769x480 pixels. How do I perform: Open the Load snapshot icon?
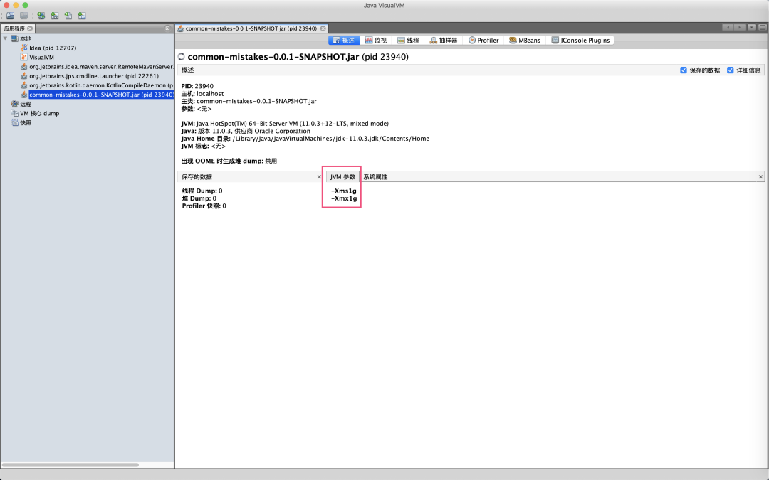pyautogui.click(x=10, y=15)
